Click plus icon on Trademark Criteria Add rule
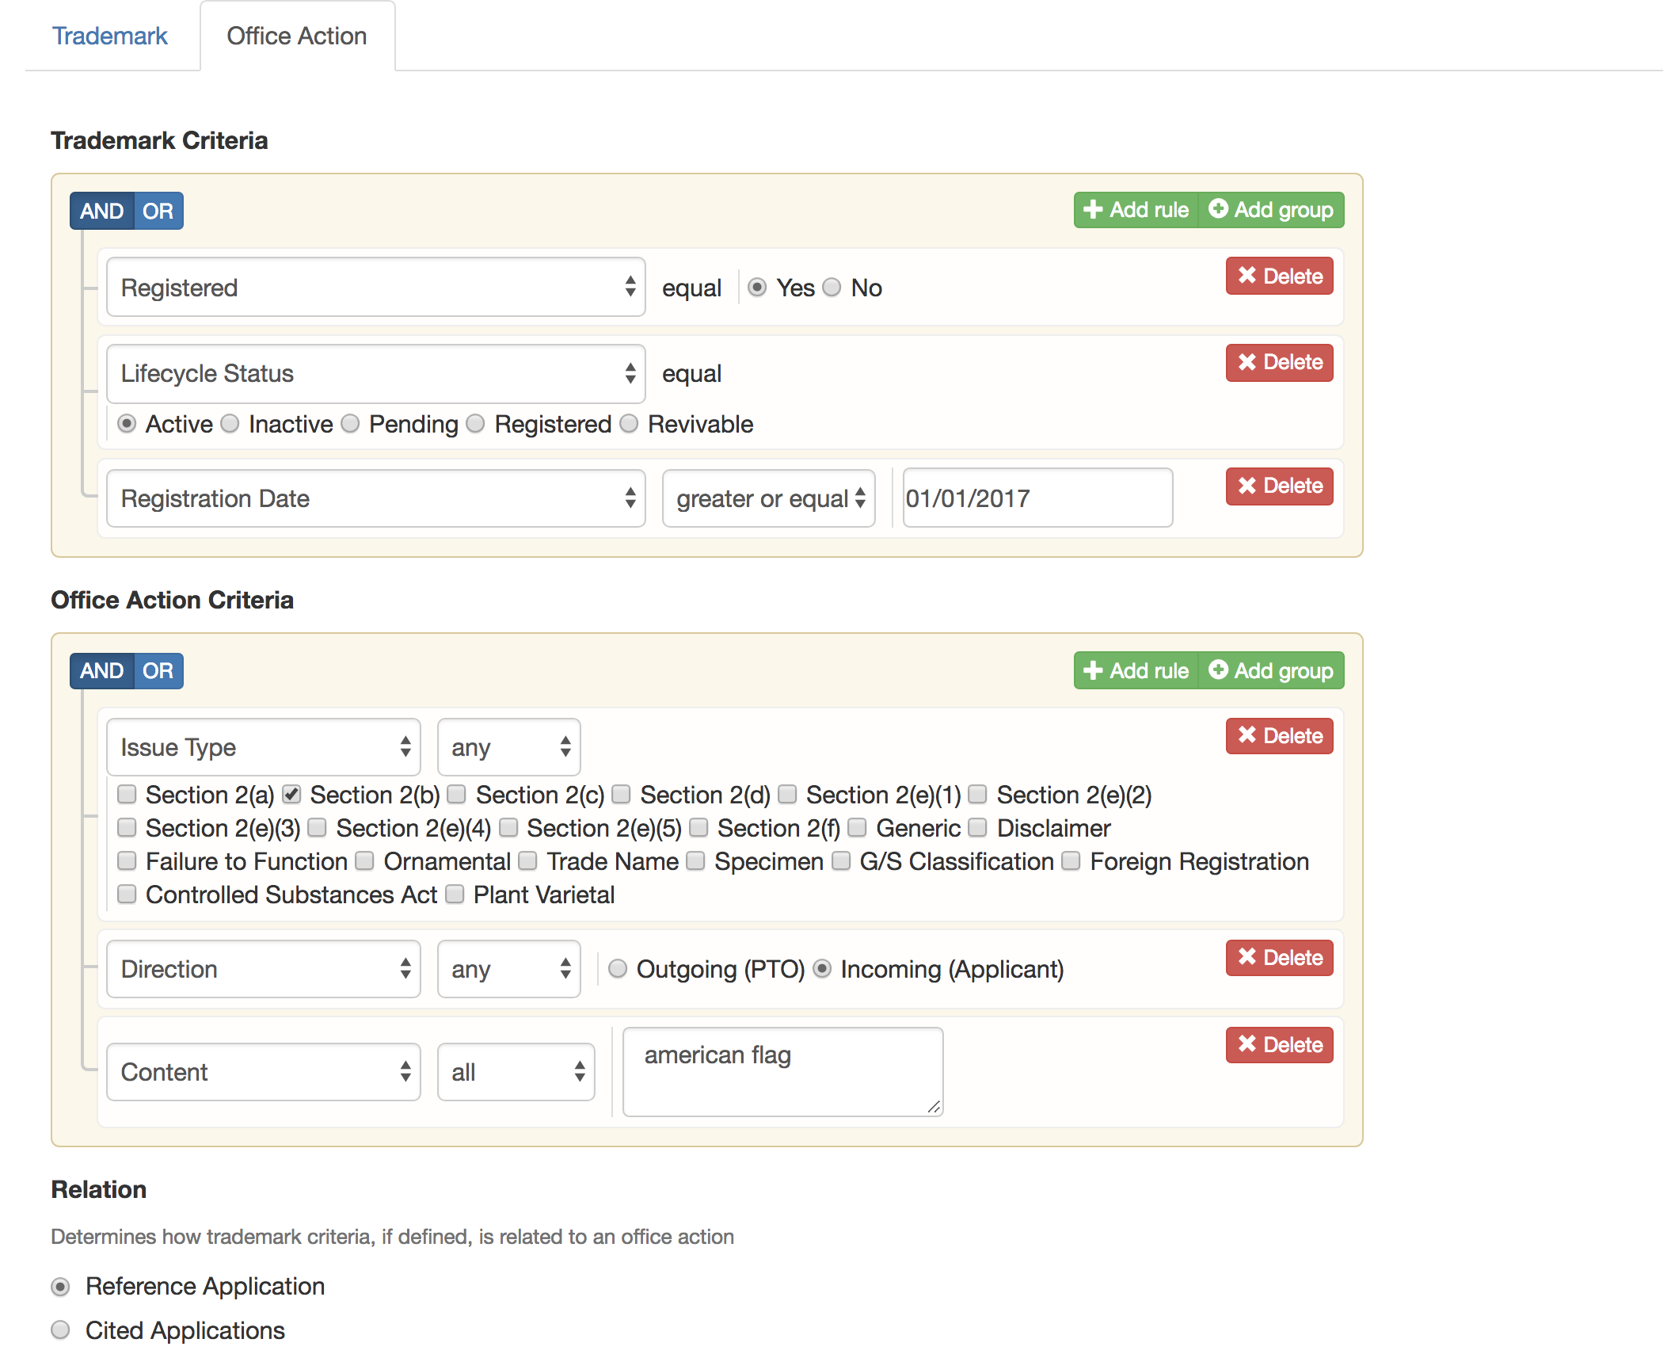This screenshot has height=1358, width=1671. click(x=1093, y=210)
